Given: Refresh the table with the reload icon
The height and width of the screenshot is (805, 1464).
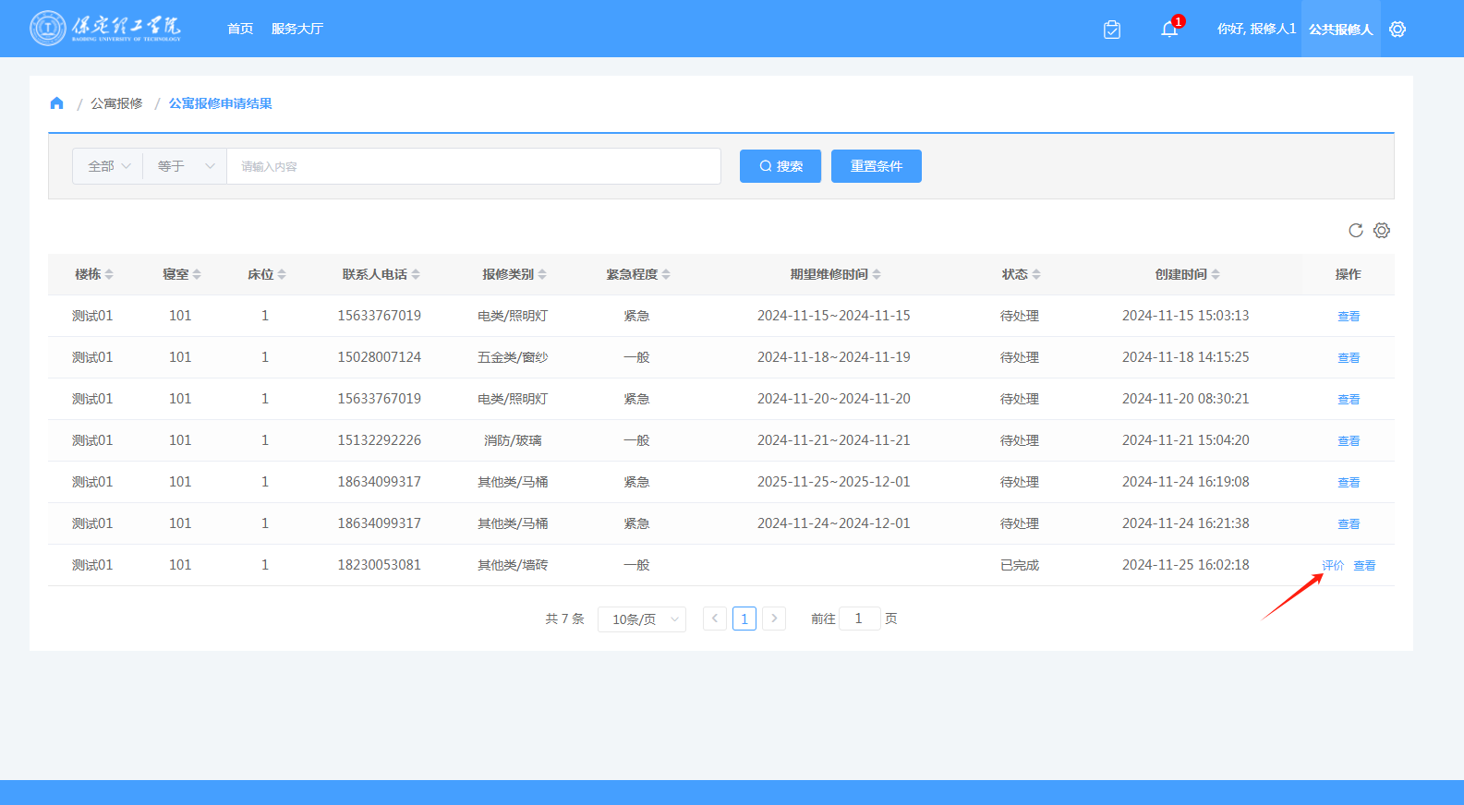Looking at the screenshot, I should 1355,231.
